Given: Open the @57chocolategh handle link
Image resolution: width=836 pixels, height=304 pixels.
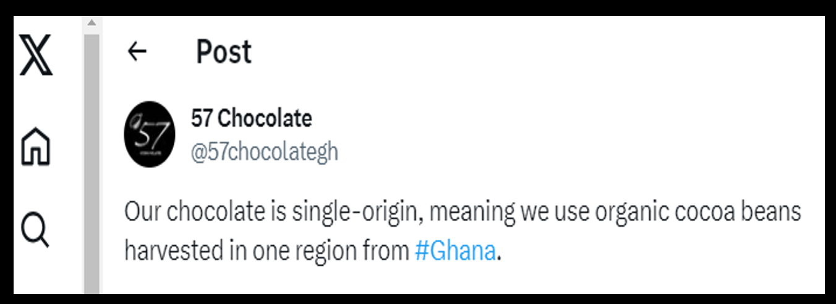Looking at the screenshot, I should click(264, 152).
